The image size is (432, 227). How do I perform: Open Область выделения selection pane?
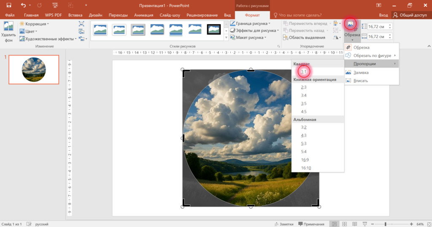(x=304, y=37)
